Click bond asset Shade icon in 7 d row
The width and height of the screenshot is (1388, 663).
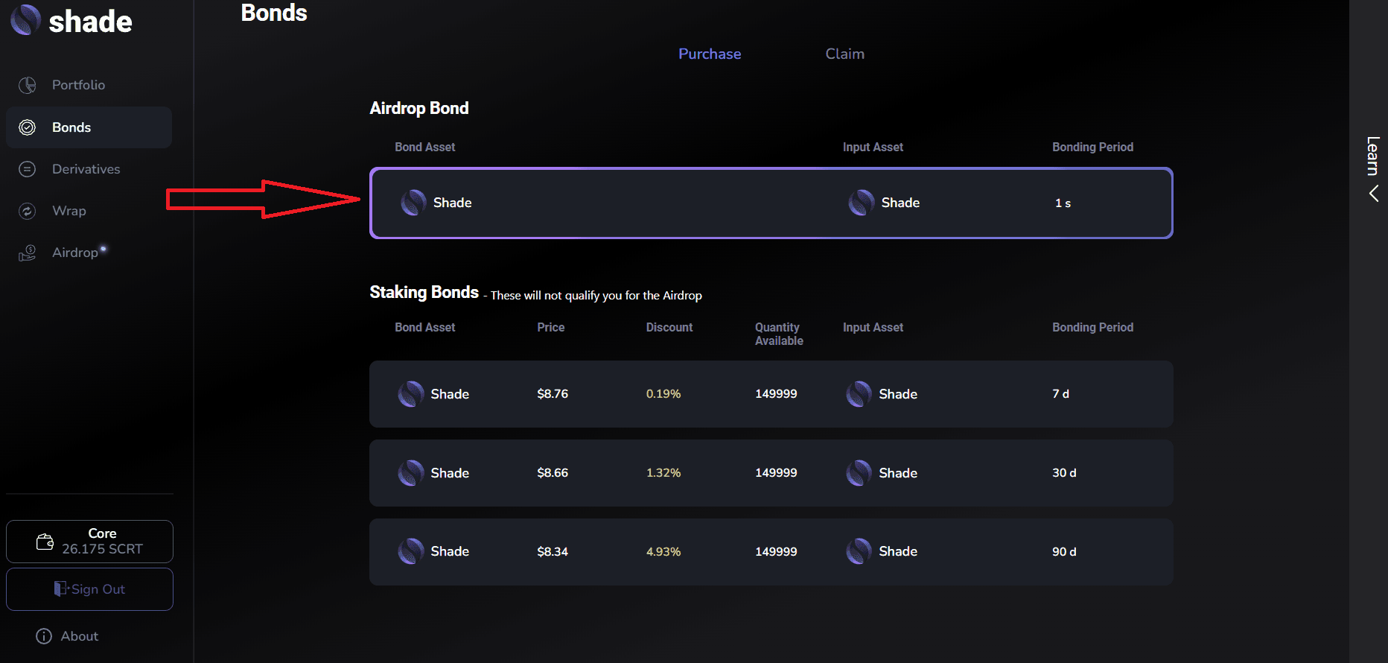[x=411, y=394]
